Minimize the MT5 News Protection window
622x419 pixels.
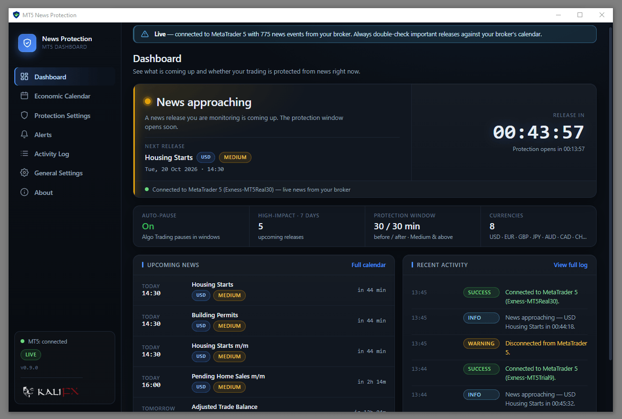pyautogui.click(x=558, y=15)
